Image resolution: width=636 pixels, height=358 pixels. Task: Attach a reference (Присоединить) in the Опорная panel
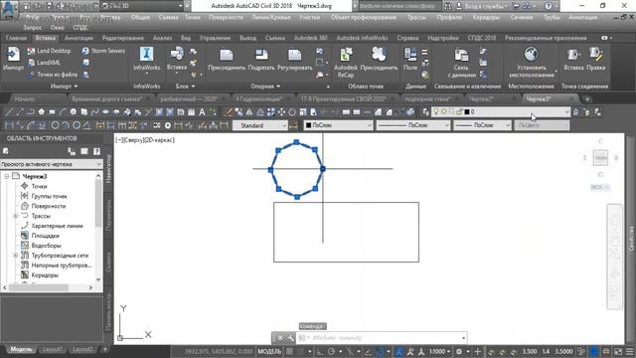(x=227, y=60)
